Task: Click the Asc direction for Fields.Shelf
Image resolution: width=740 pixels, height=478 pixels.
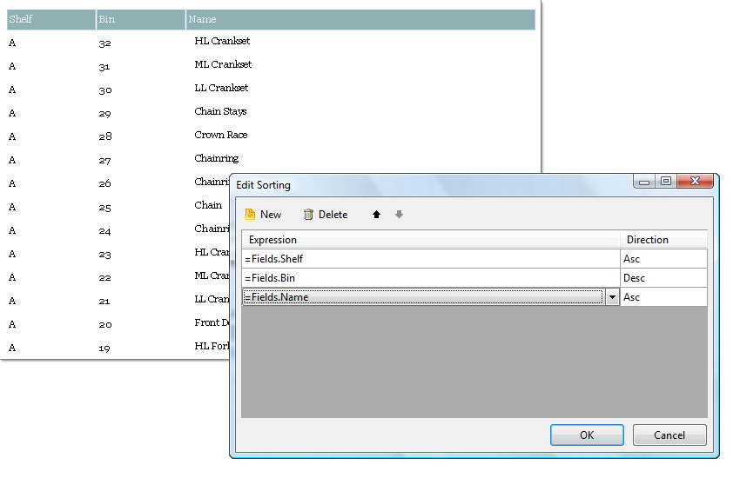Action: [663, 258]
